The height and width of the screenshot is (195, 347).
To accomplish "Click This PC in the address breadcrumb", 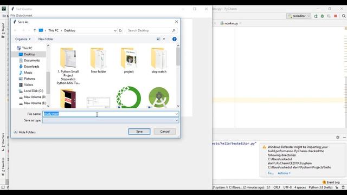I will 53,30.
